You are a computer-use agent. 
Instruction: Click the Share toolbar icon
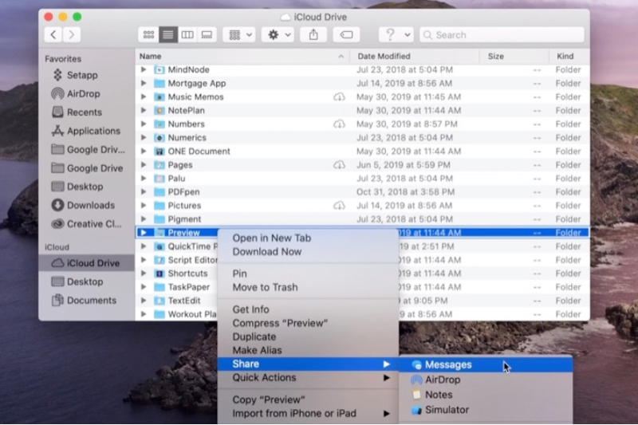(x=313, y=35)
